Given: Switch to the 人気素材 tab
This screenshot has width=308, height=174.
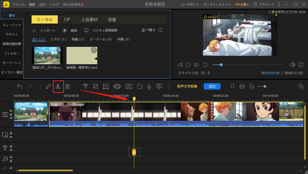Looking at the screenshot, I should pos(90,19).
